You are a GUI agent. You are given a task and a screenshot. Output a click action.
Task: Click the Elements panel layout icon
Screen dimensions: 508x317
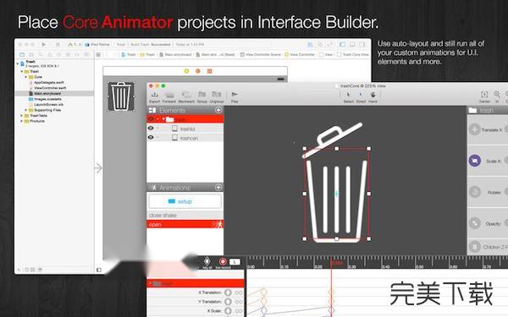coord(152,110)
